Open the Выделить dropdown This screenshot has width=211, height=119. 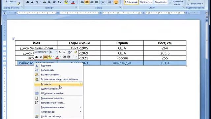click(x=195, y=4)
